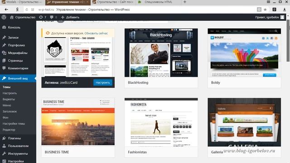Click the plug icon beside Плагины
Screen dimensions: 290x163
[x=4, y=138]
